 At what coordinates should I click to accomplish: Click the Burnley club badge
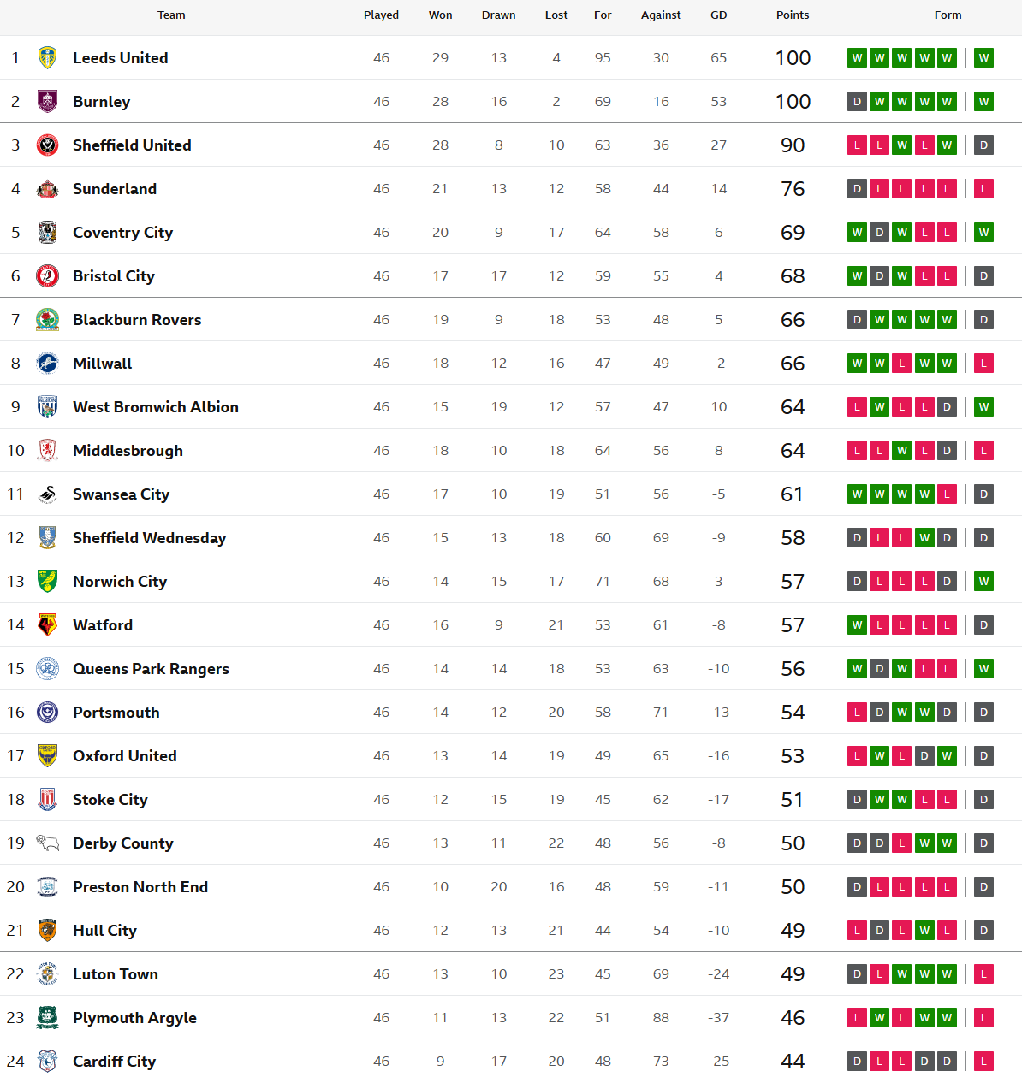(x=48, y=102)
